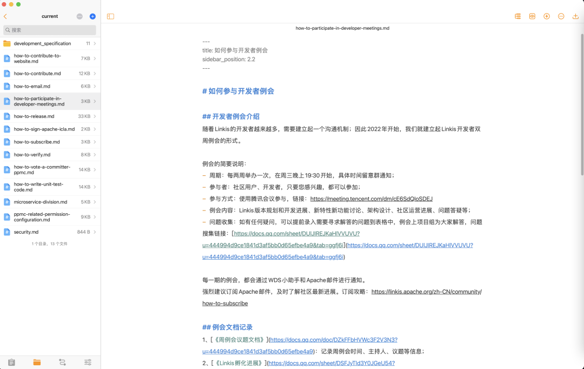Open microservice-division.md file
The width and height of the screenshot is (584, 369).
[x=50, y=202]
